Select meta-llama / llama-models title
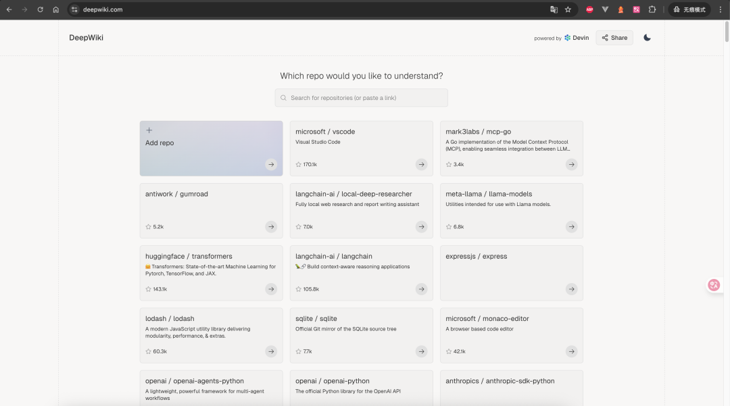730x406 pixels. click(489, 194)
